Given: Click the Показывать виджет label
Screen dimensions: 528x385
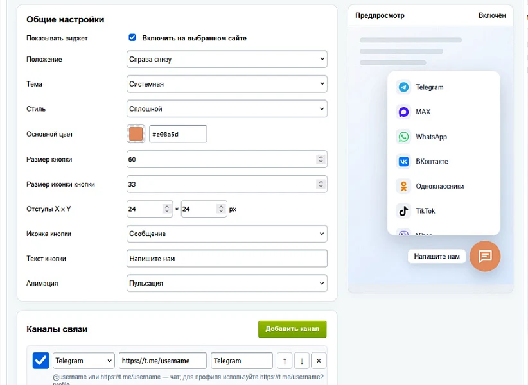Looking at the screenshot, I should (x=57, y=38).
